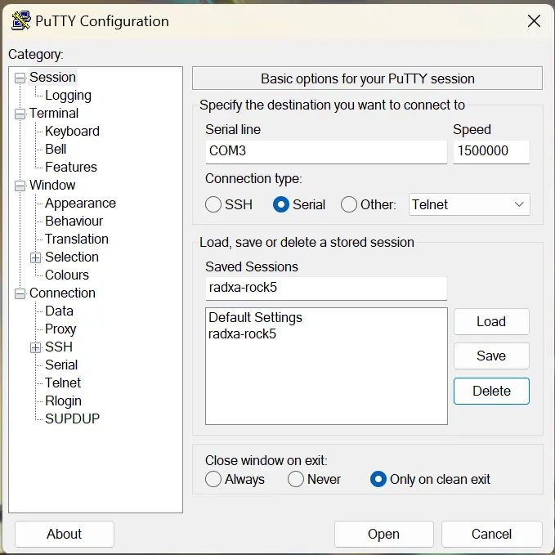555x555 pixels.
Task: Expand the Selection tree node
Action: pos(35,257)
